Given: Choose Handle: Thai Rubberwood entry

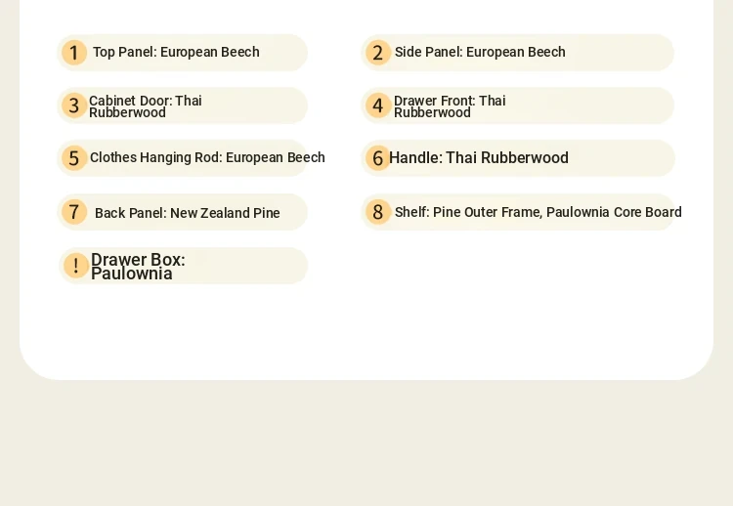Looking at the screenshot, I should tap(479, 158).
